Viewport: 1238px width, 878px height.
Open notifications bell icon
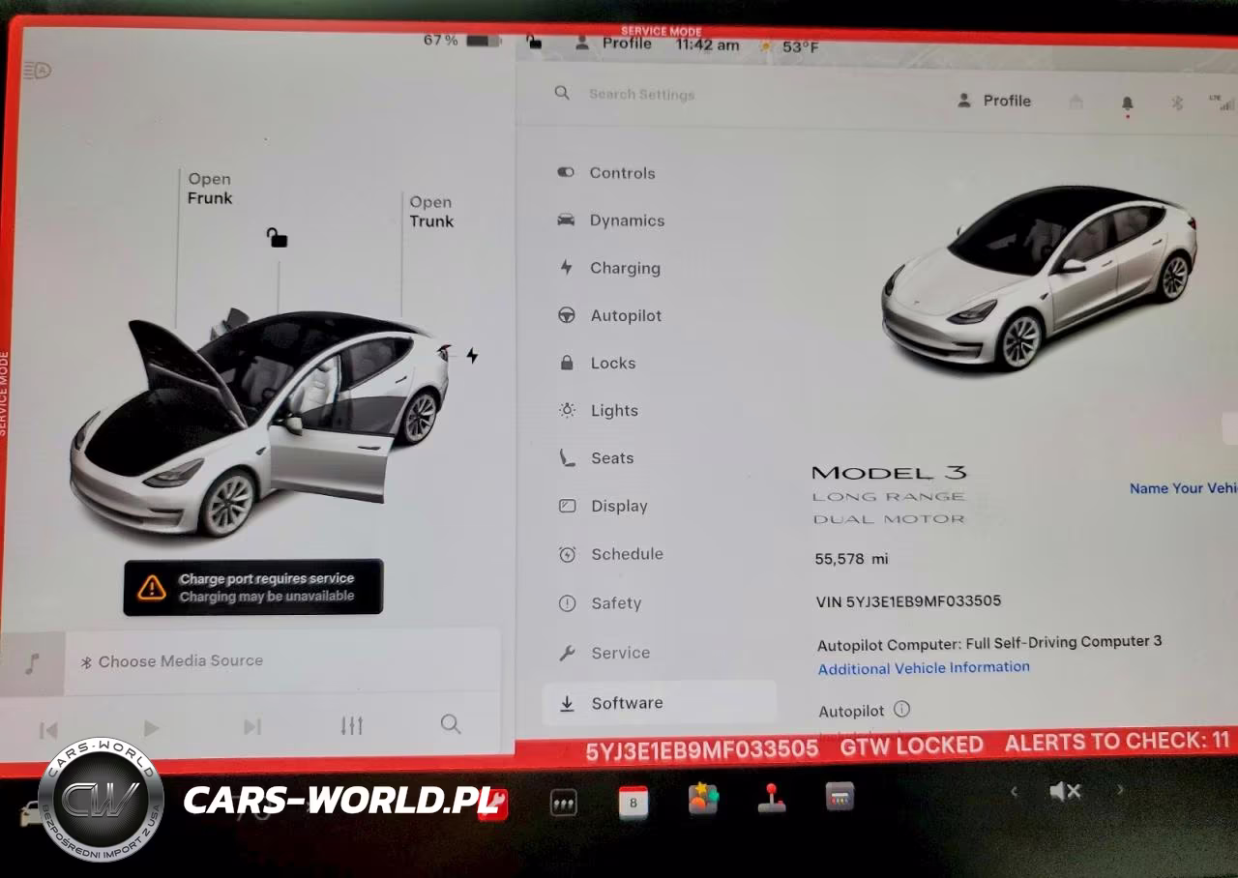[x=1127, y=102]
